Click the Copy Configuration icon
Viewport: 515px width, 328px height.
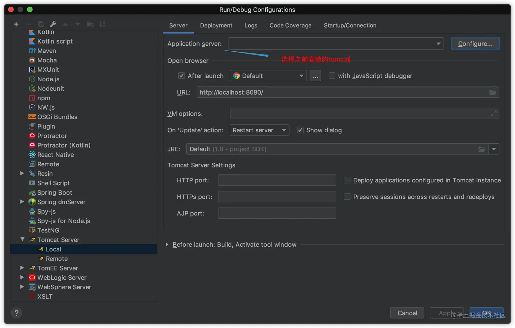pyautogui.click(x=41, y=24)
